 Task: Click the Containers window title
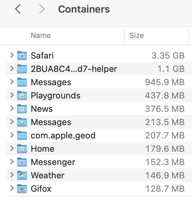[84, 9]
